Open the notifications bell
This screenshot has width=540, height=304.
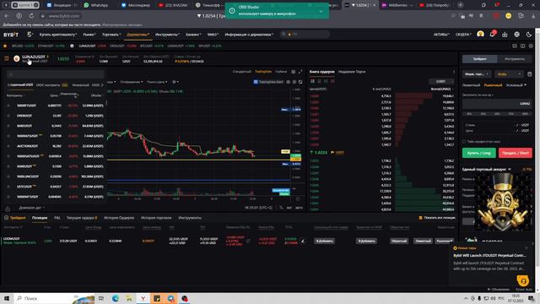click(x=493, y=34)
